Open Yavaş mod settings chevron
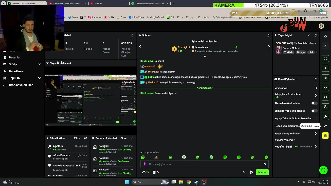This screenshot has height=186, width=331. 316,88
